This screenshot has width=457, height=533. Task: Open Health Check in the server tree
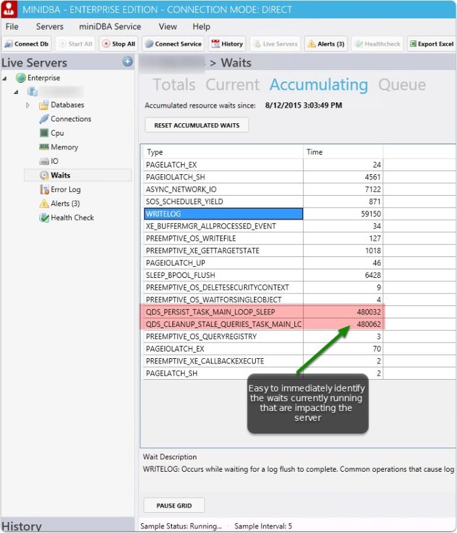click(72, 218)
